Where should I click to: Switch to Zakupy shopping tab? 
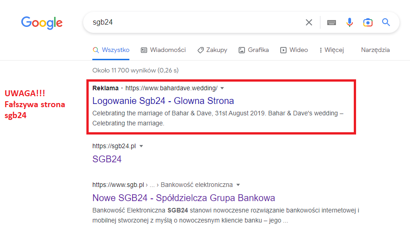pos(213,50)
